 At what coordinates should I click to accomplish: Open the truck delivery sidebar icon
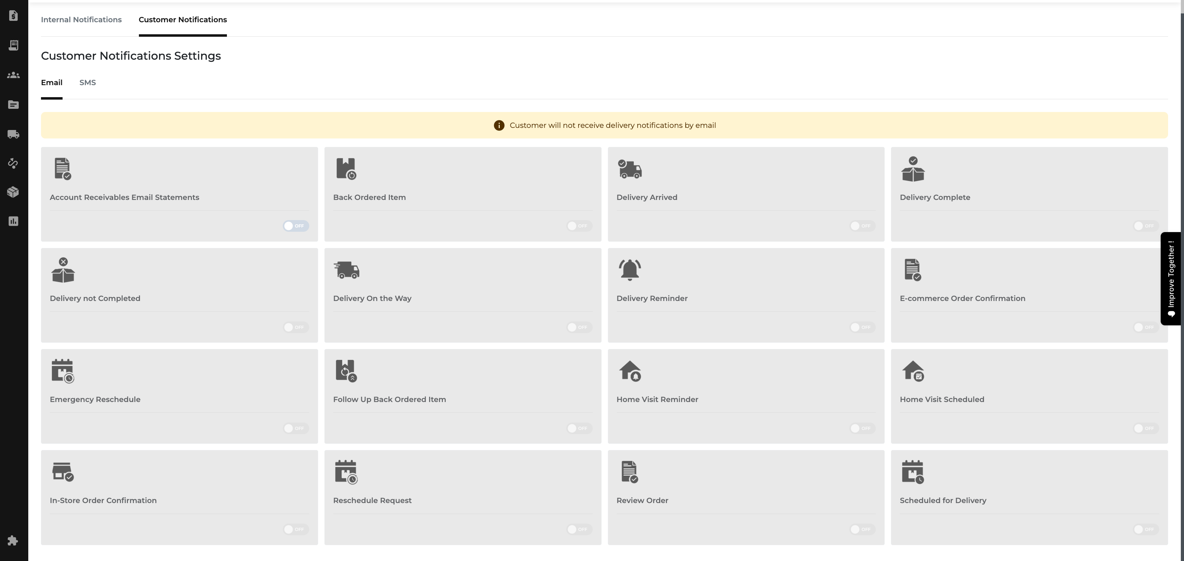click(13, 134)
